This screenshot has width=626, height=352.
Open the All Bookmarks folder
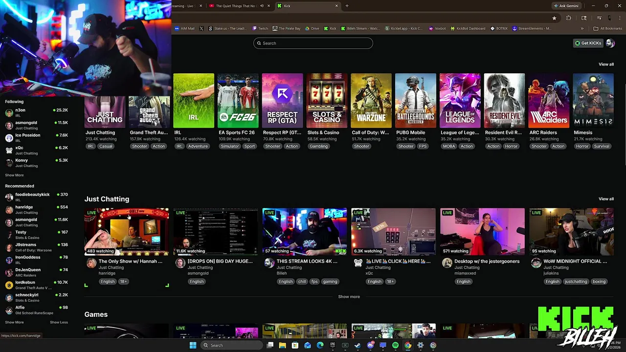(x=608, y=28)
